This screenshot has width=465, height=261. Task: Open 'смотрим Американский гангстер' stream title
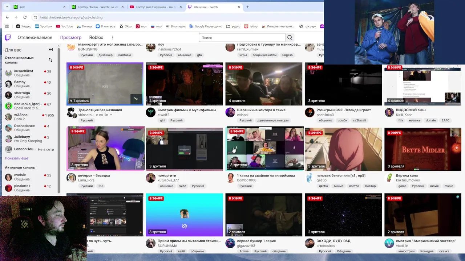426,241
